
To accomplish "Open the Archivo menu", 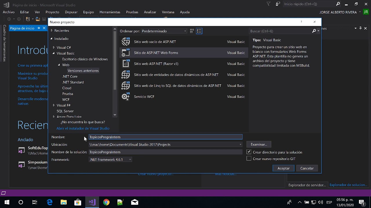I will coord(9,12).
